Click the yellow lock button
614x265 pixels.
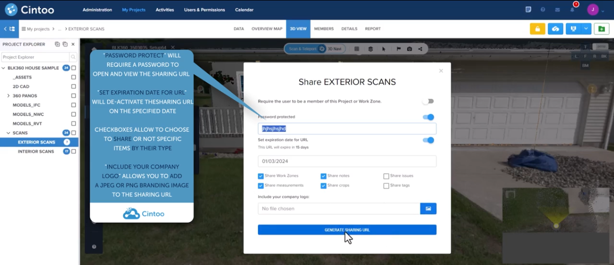coord(537,29)
